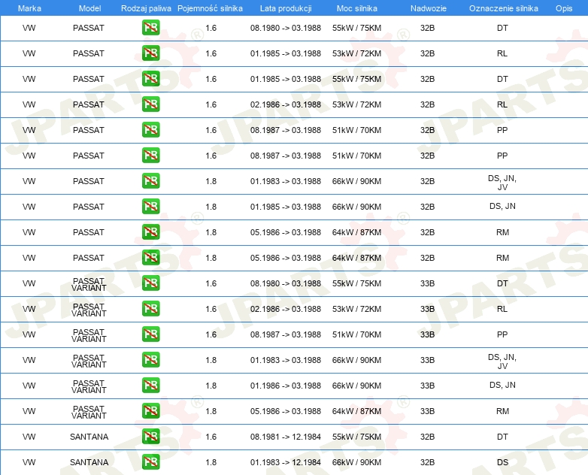Click VW brand in SANTANA 1.8 row
The height and width of the screenshot is (475, 588).
29,462
